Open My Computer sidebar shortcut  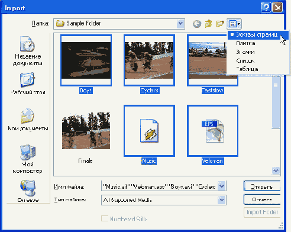tap(27, 159)
